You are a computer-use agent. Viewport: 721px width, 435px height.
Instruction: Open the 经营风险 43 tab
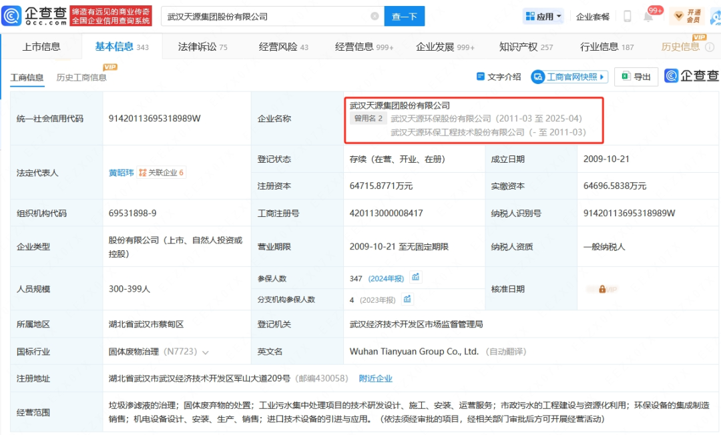pyautogui.click(x=283, y=47)
